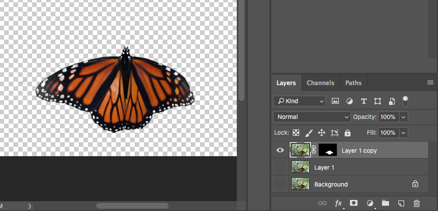Hide Layer 1 copy using eye icon

tap(280, 150)
